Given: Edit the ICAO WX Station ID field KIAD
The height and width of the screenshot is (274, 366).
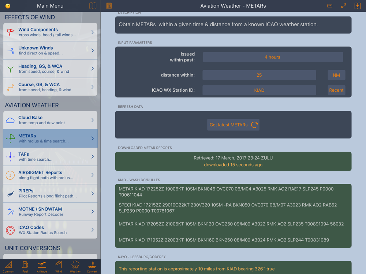Looking at the screenshot, I should click(x=259, y=90).
